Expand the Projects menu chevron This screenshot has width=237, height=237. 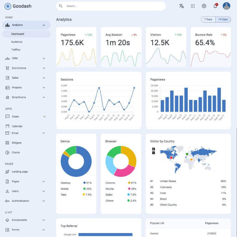tap(44, 88)
